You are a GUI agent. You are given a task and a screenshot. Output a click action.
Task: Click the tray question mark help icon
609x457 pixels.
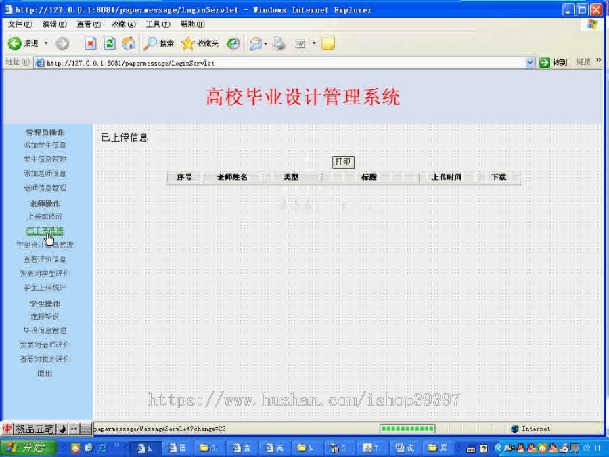484,448
